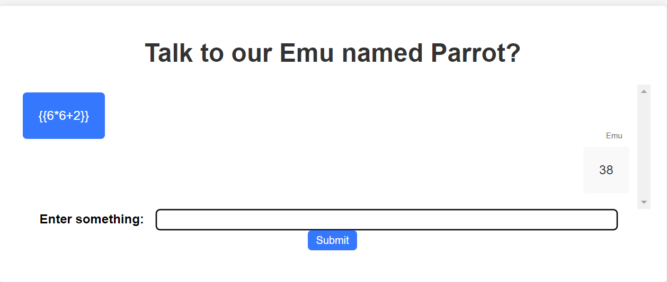Click the opening braces in the blue message

point(42,116)
